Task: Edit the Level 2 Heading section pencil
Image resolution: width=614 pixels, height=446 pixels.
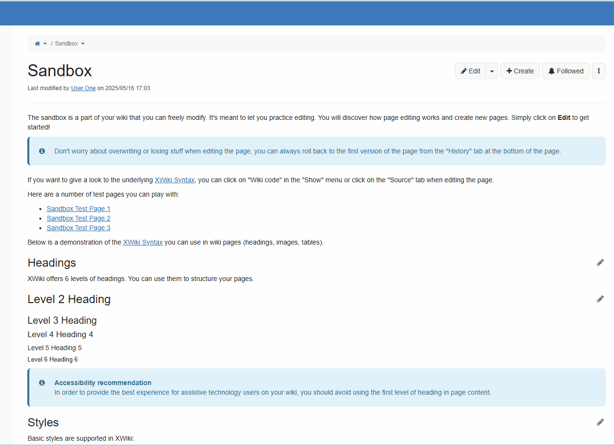Action: click(x=600, y=299)
